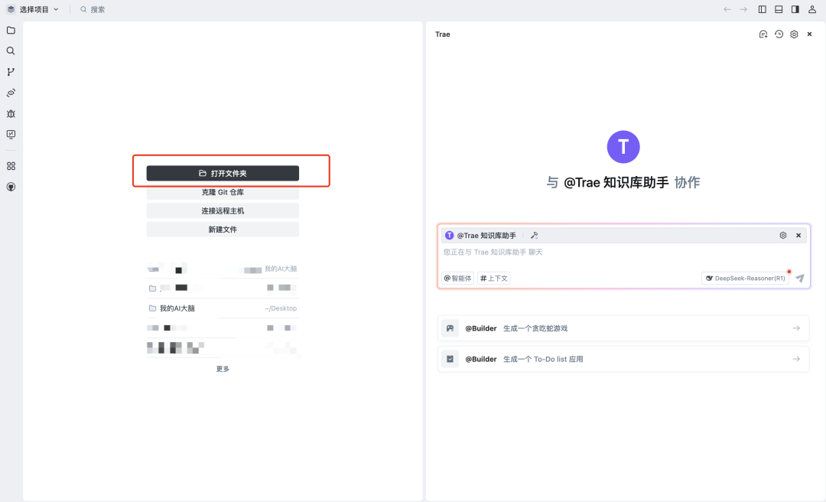The image size is (826, 502).
Task: Focus the chat message input area
Action: [x=624, y=253]
